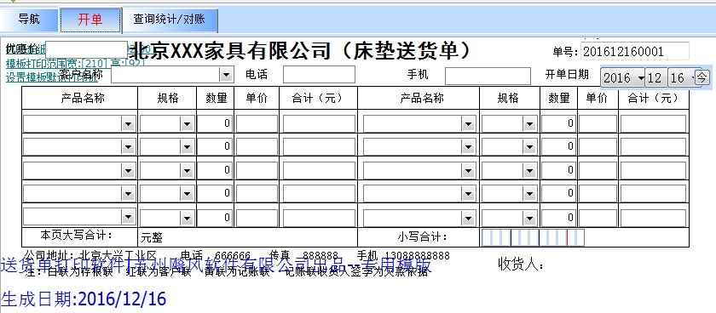Expand second-row right 产品名称 dropdown

[468, 146]
